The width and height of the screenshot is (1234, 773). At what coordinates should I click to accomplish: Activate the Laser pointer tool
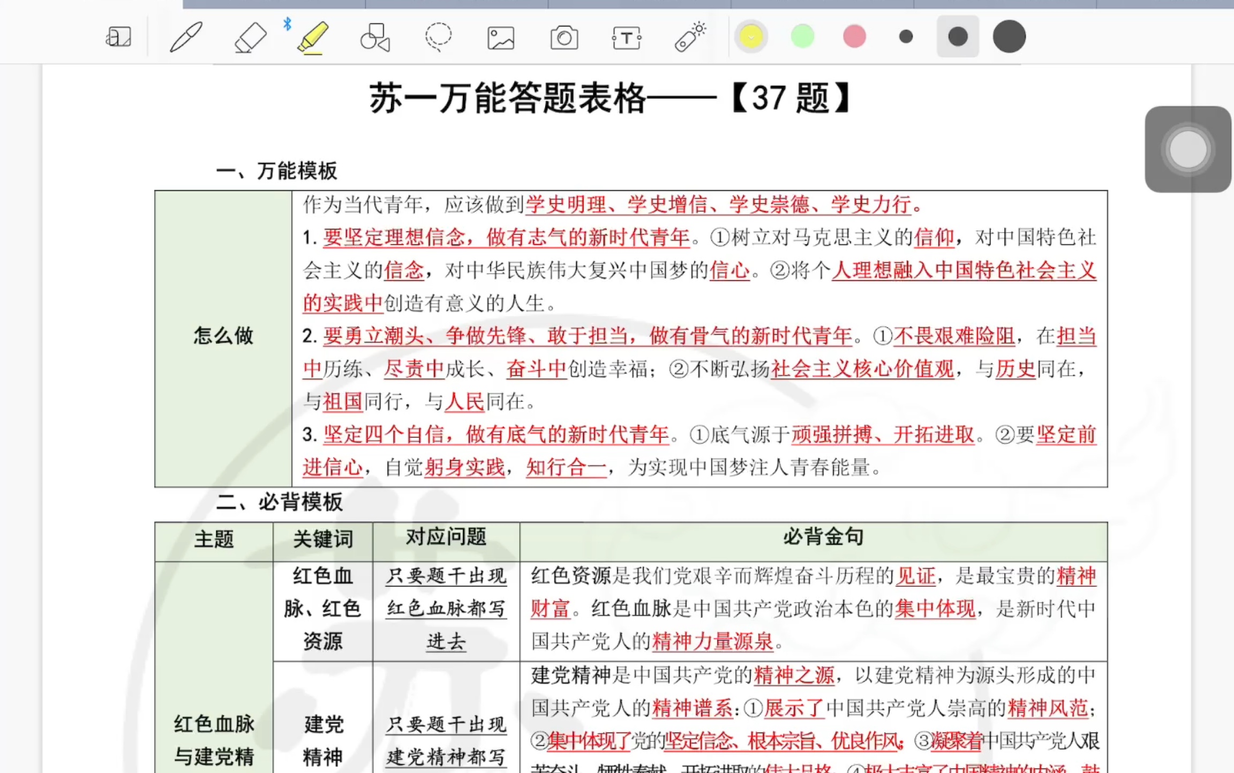click(690, 37)
